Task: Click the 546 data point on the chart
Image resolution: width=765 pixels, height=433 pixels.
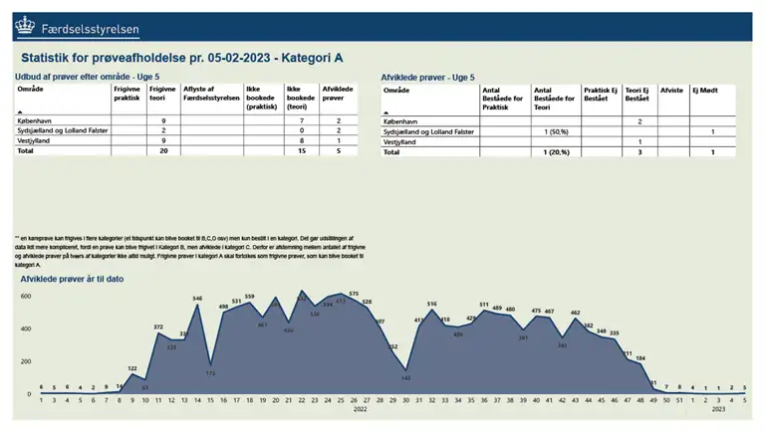Action: point(197,300)
